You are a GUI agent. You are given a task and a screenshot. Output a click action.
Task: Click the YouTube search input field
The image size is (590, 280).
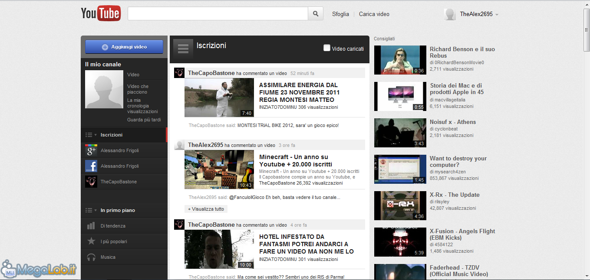218,13
